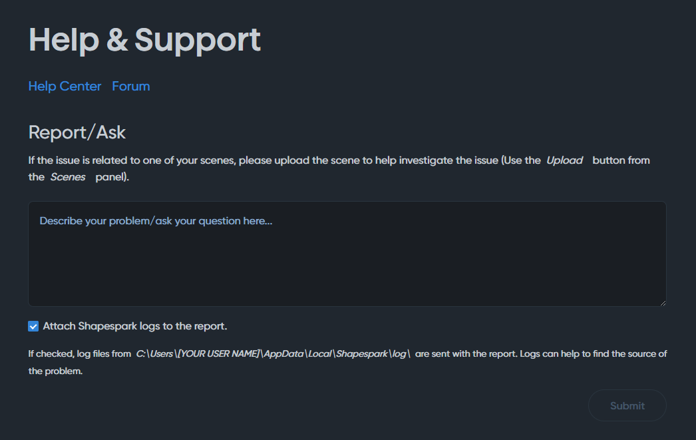Click the italic 'Upload' word
The image size is (696, 440).
[x=564, y=160]
